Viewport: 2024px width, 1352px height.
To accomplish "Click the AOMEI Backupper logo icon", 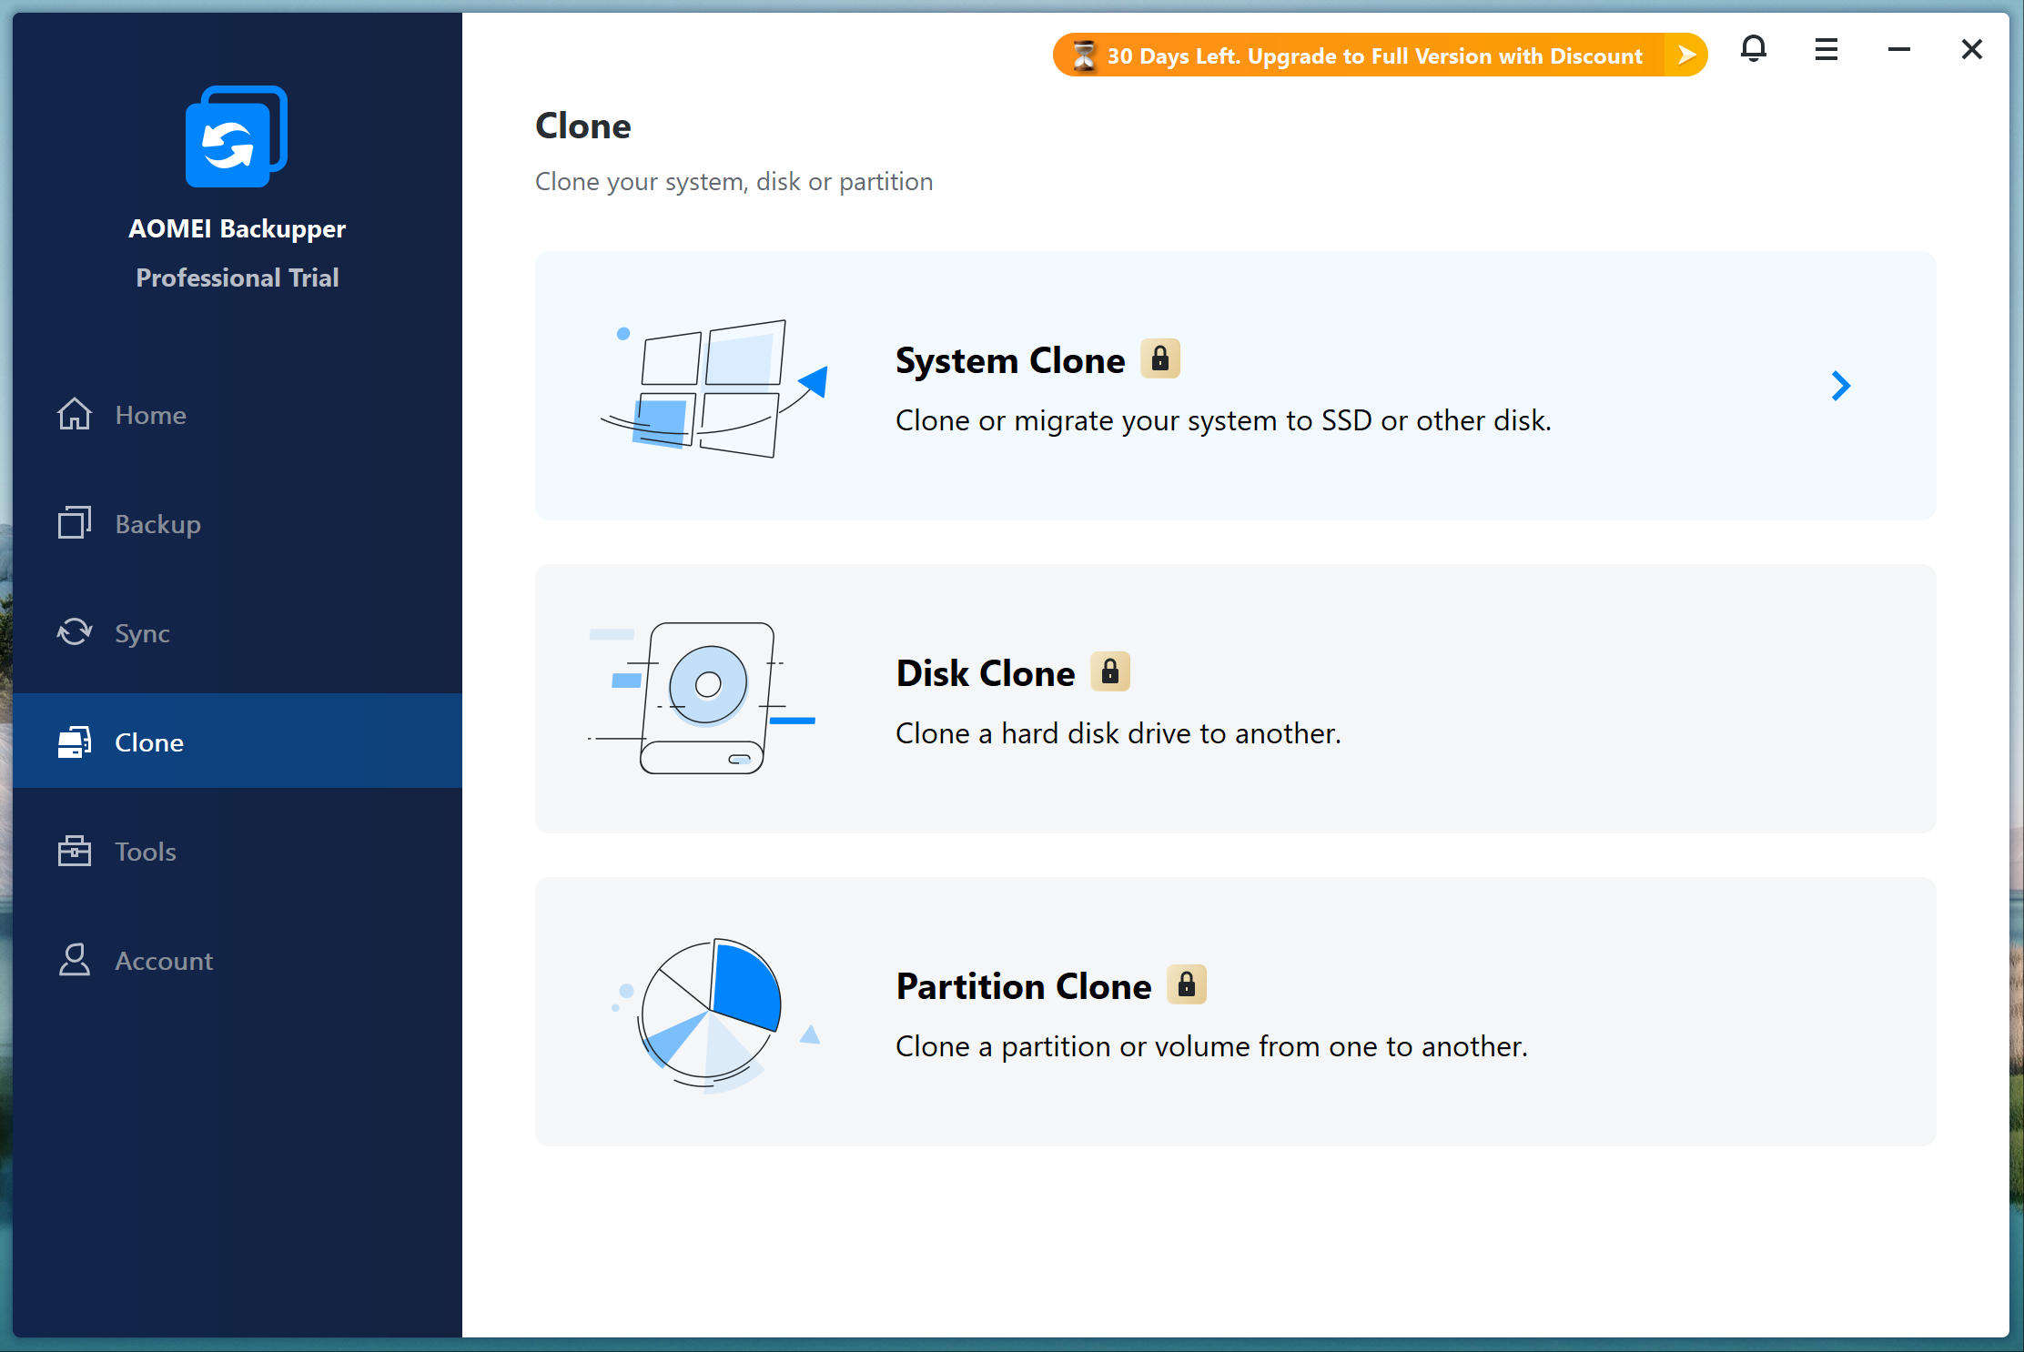I will [237, 136].
